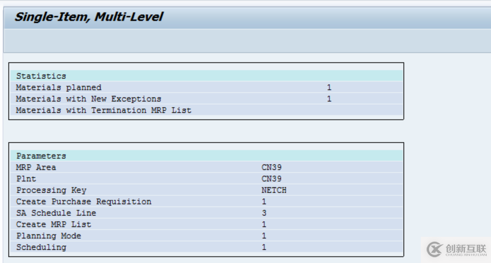
Task: Click the New Exceptions count value
Action: click(x=329, y=99)
